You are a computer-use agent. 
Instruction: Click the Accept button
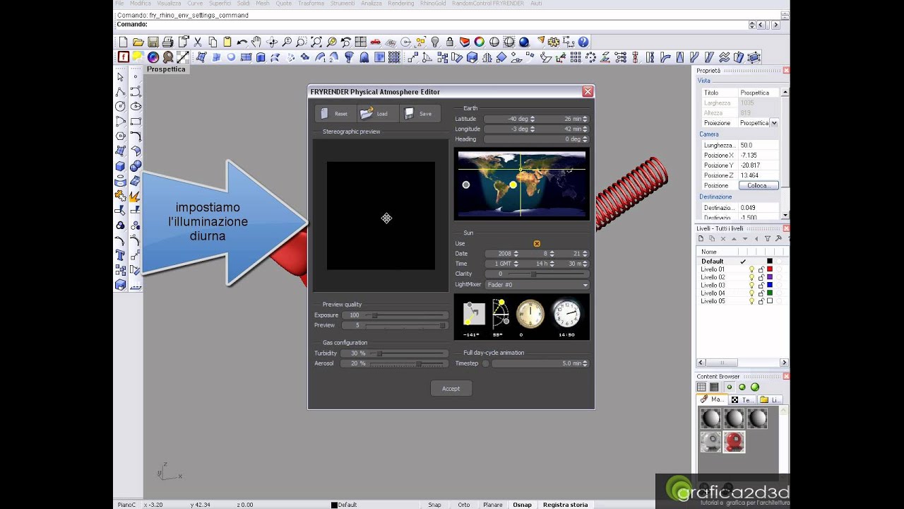pyautogui.click(x=451, y=388)
